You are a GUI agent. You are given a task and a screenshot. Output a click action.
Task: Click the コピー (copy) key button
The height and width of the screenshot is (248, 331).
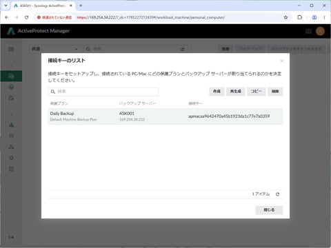[257, 92]
